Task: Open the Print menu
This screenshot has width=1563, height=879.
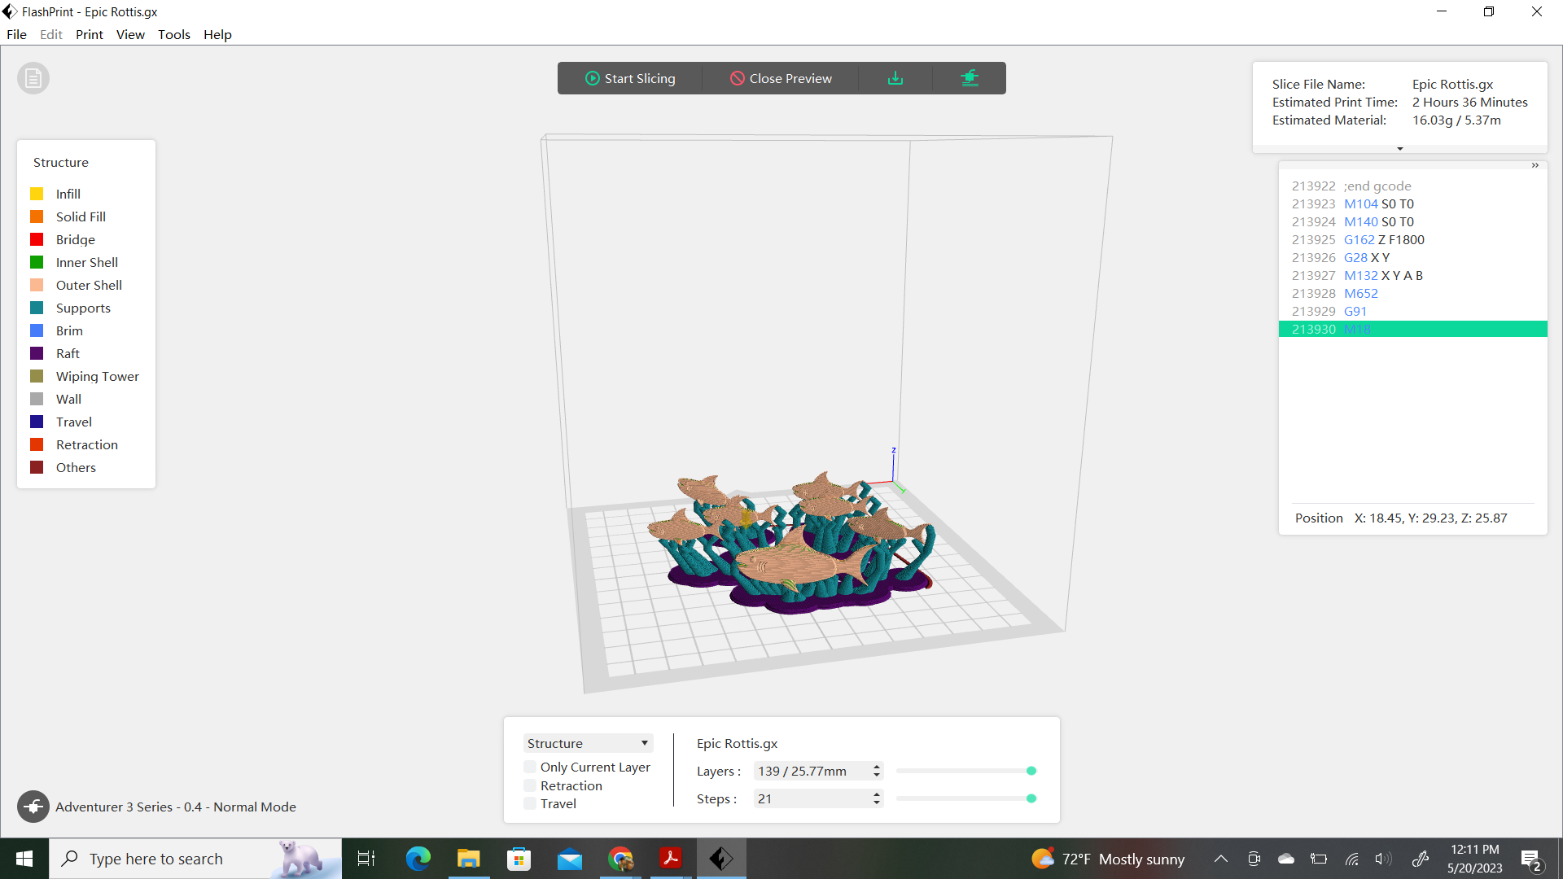Action: tap(90, 34)
